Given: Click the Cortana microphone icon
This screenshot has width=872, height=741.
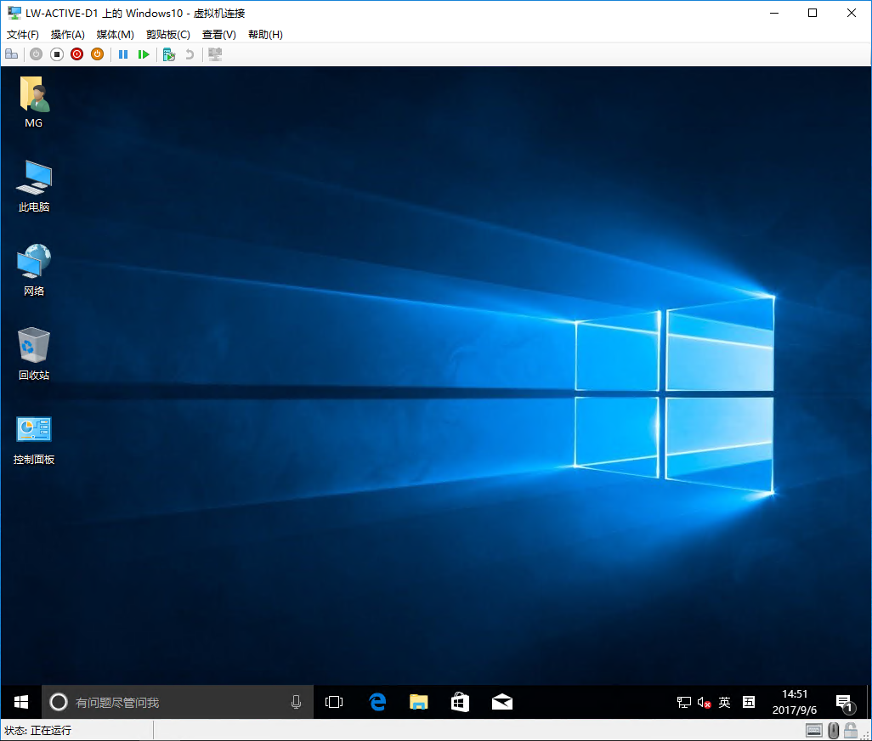Looking at the screenshot, I should [x=297, y=702].
